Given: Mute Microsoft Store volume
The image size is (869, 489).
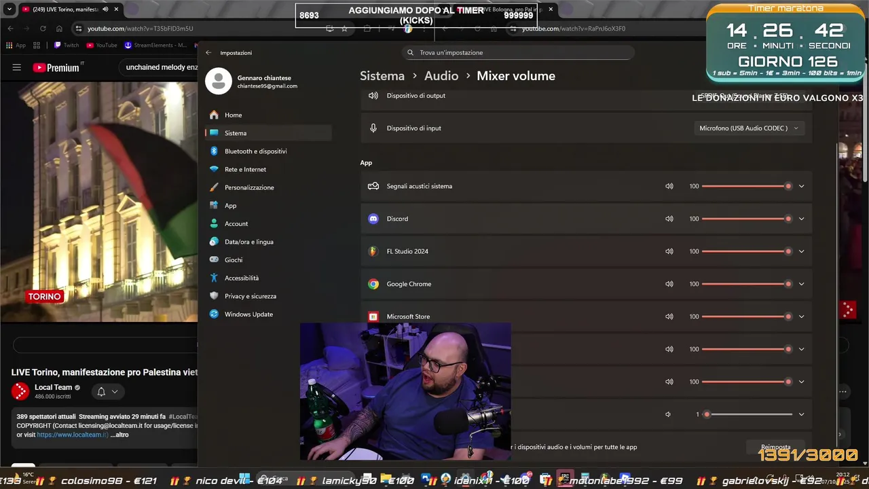Looking at the screenshot, I should [x=669, y=316].
